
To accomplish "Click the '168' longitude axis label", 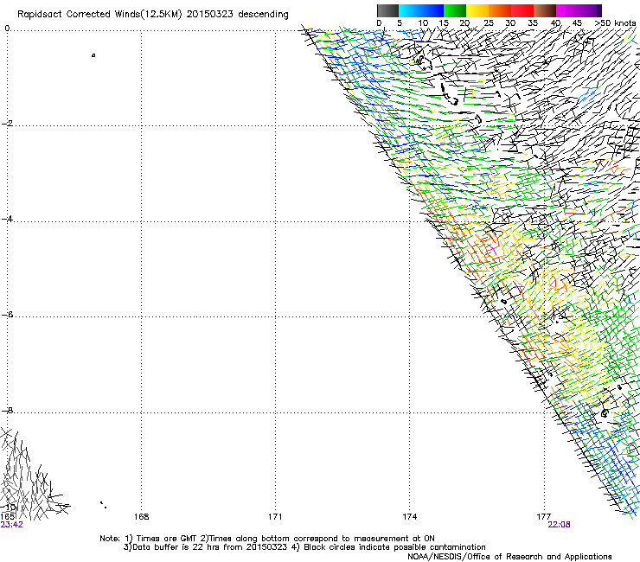I will pyautogui.click(x=141, y=517).
